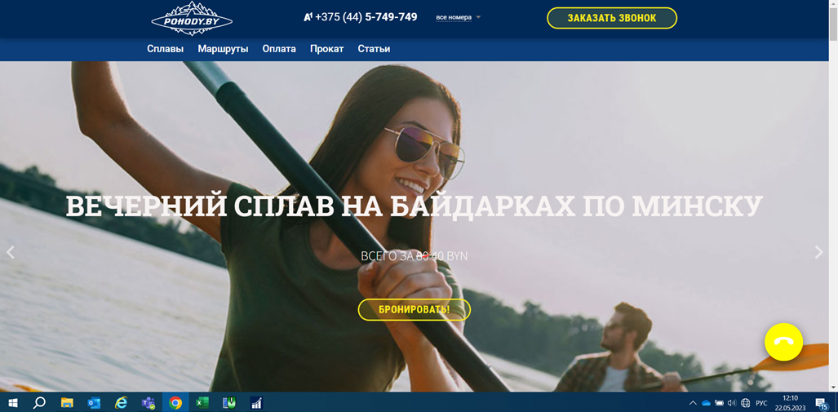Show hidden system tray icons
The height and width of the screenshot is (412, 838).
coord(693,403)
